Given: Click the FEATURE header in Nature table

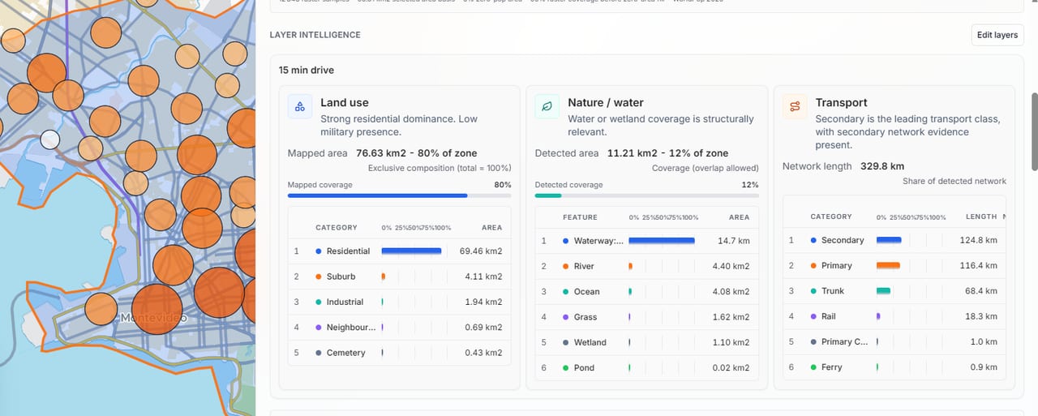Looking at the screenshot, I should tap(580, 217).
